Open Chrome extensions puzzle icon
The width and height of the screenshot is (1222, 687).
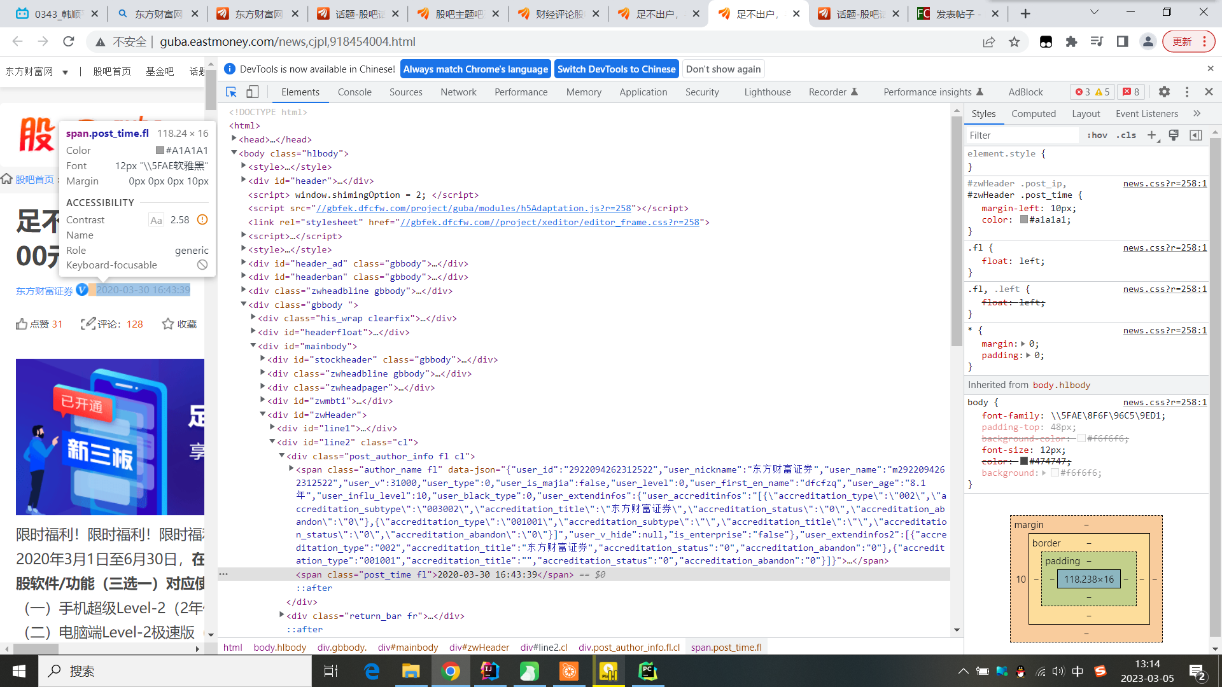click(x=1072, y=41)
